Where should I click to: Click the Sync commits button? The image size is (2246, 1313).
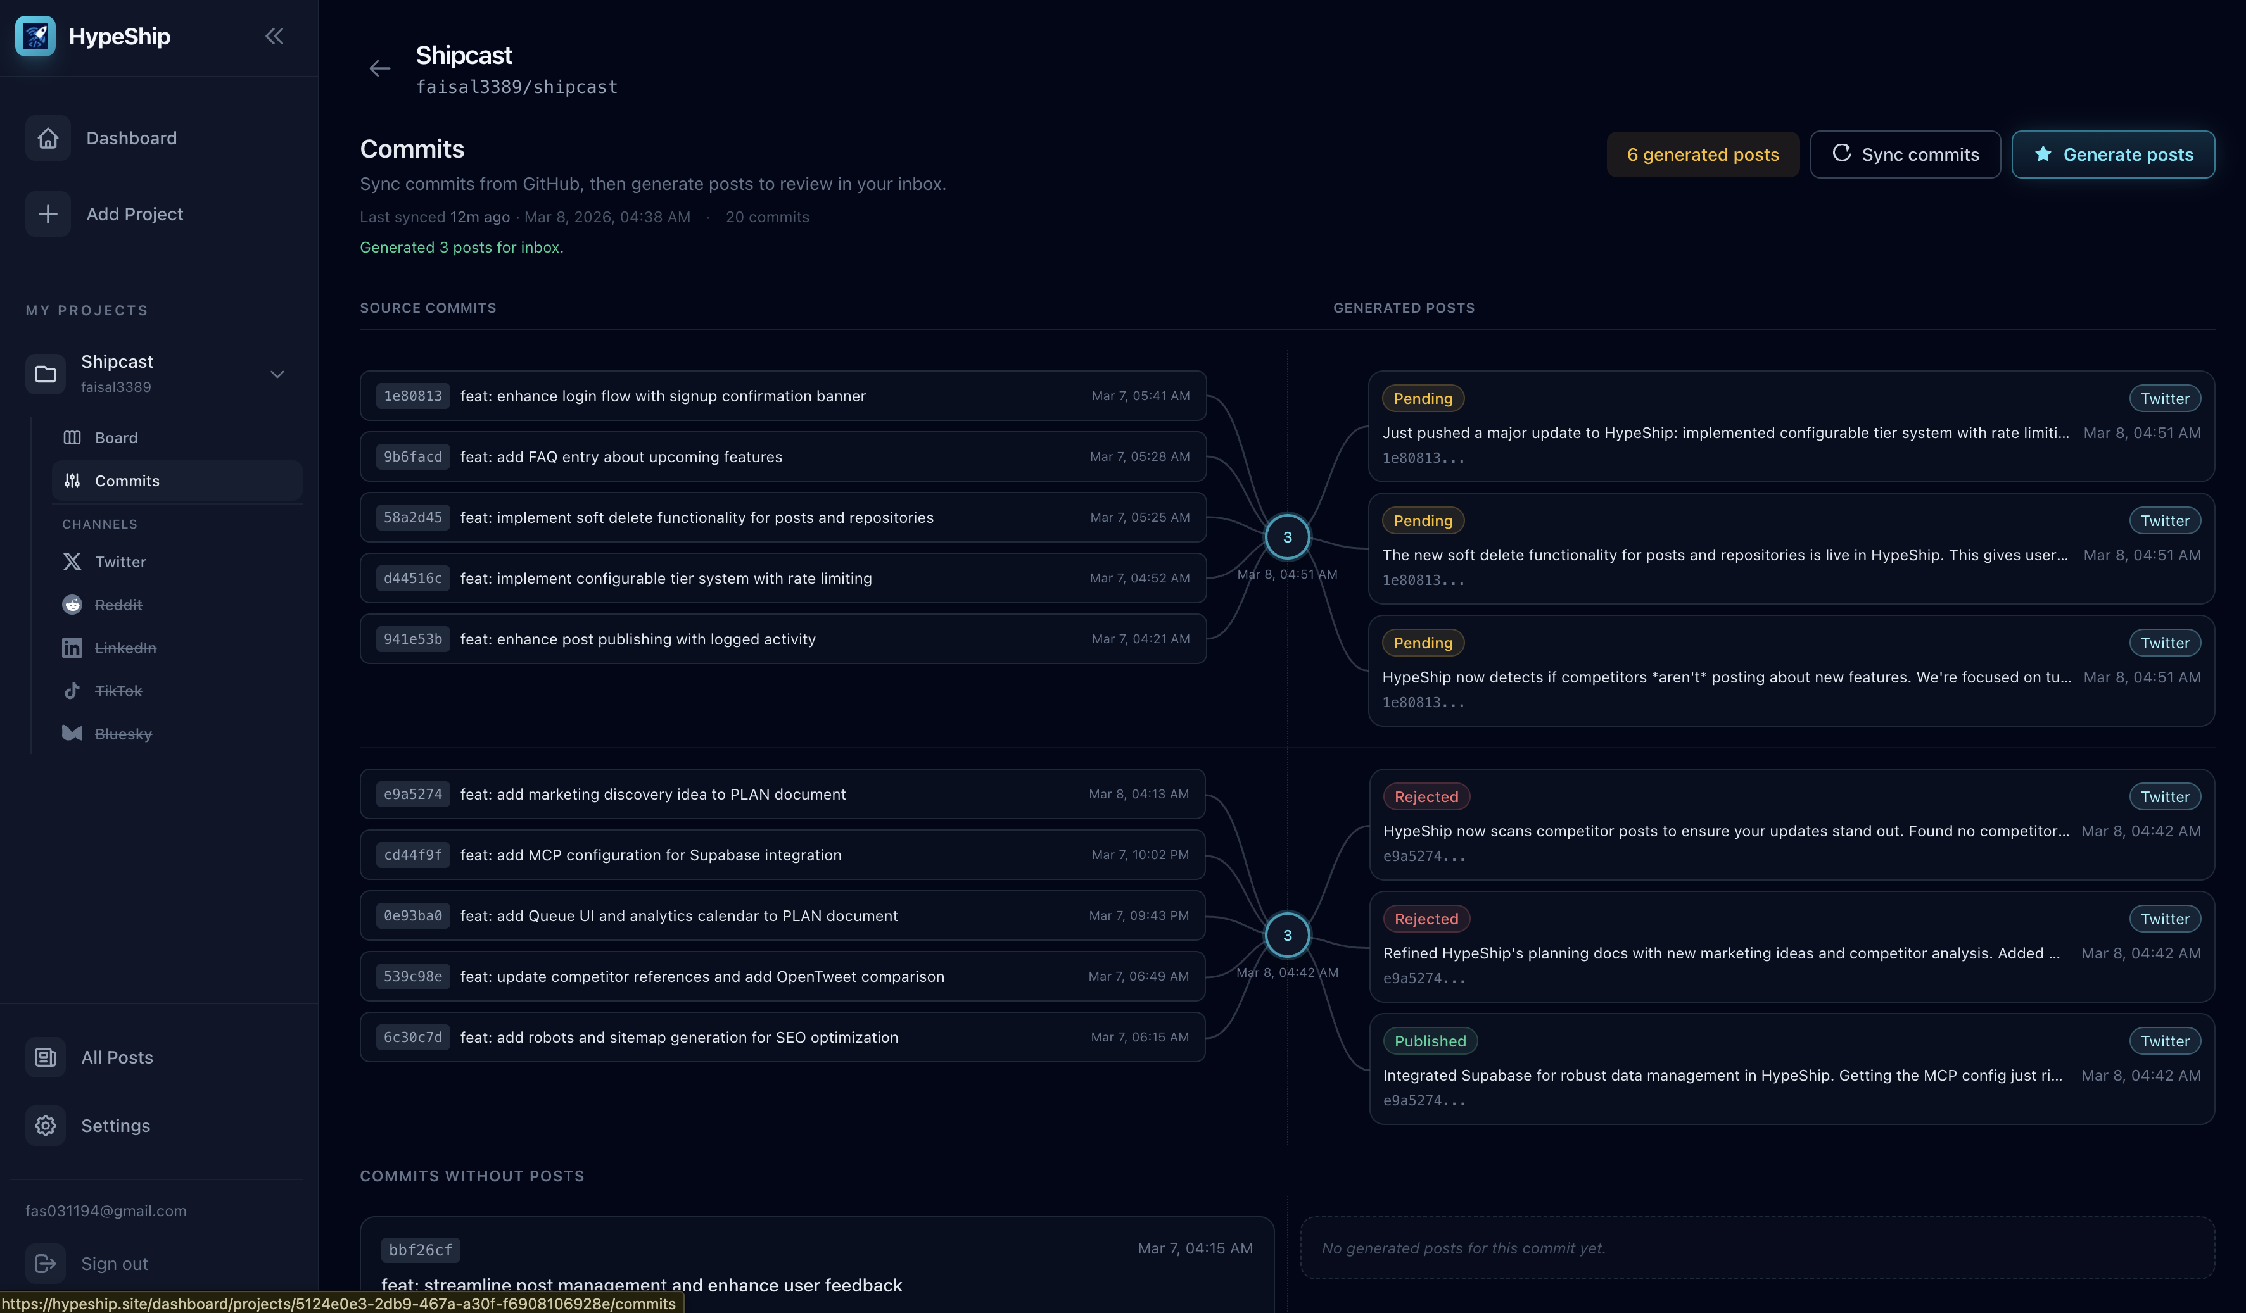coord(1905,154)
